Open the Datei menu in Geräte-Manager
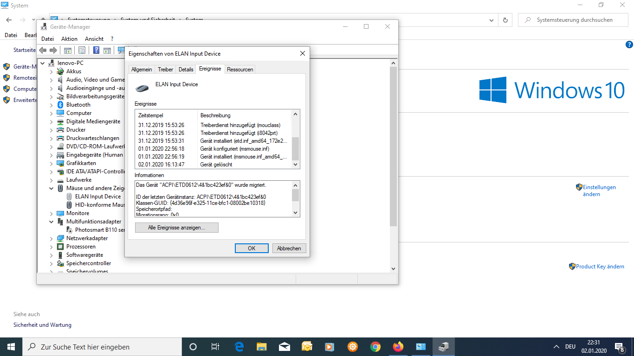The width and height of the screenshot is (634, 356). 47,39
